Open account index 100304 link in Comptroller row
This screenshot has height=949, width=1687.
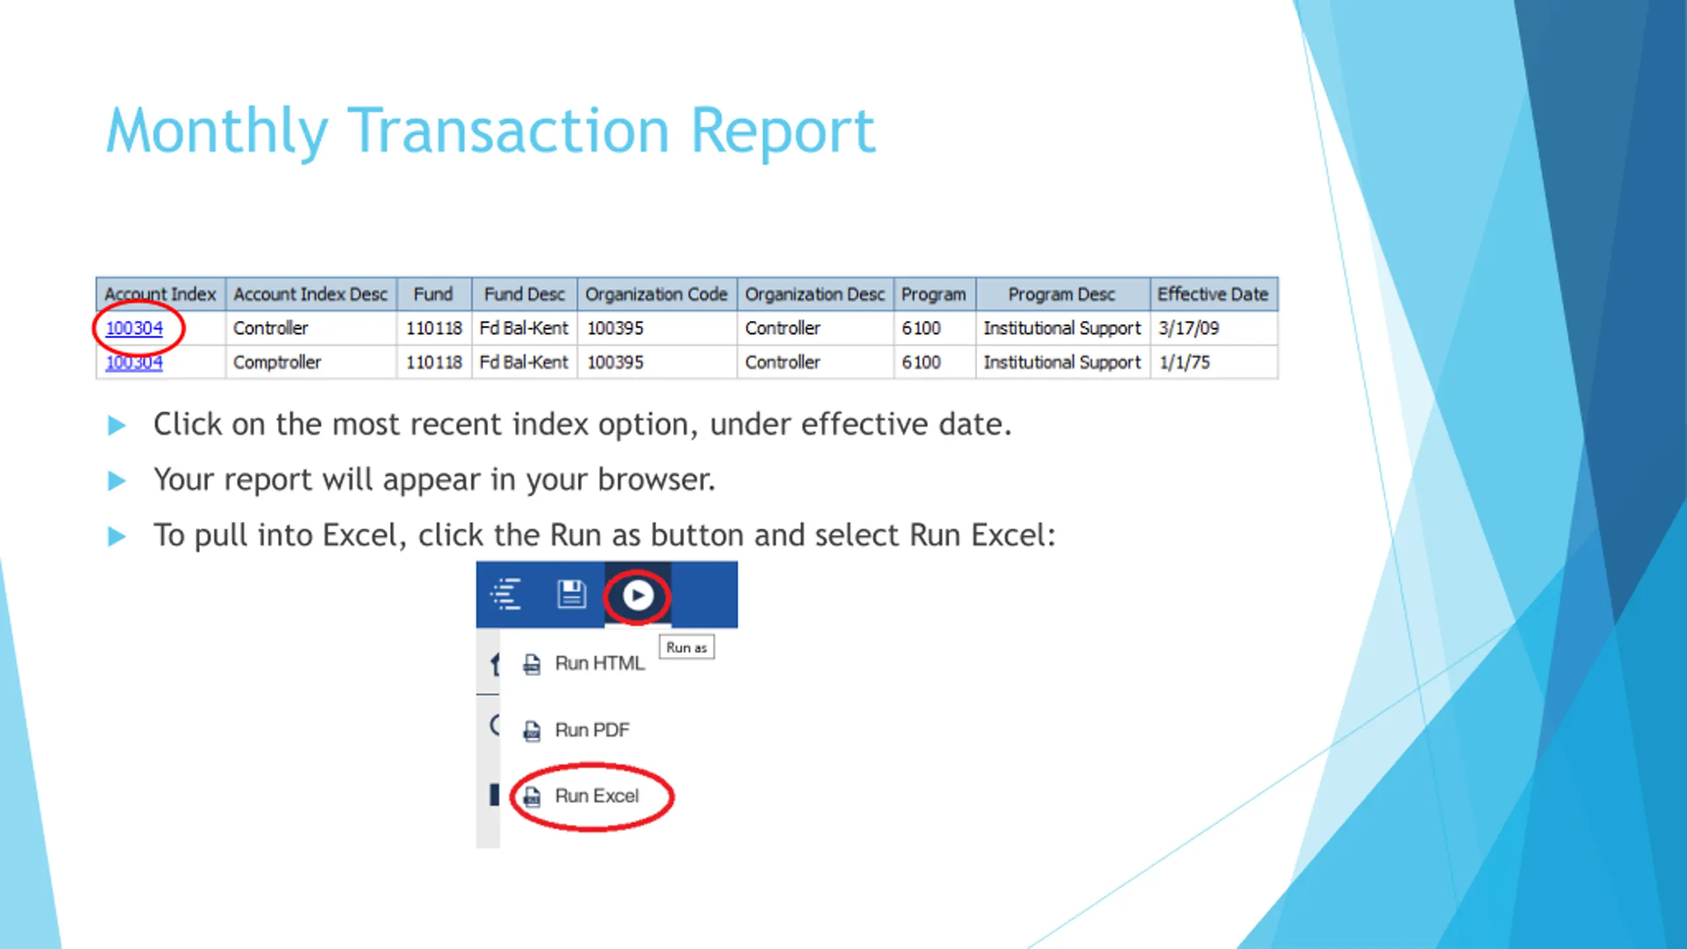pyautogui.click(x=134, y=362)
